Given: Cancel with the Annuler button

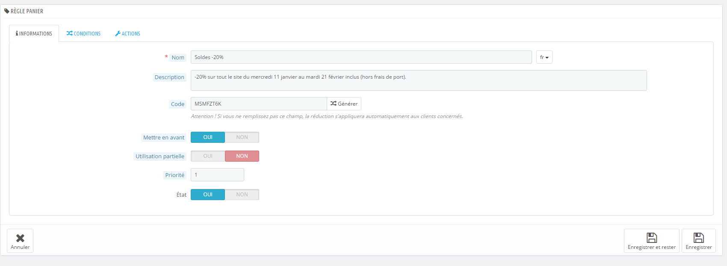Looking at the screenshot, I should 20,241.
